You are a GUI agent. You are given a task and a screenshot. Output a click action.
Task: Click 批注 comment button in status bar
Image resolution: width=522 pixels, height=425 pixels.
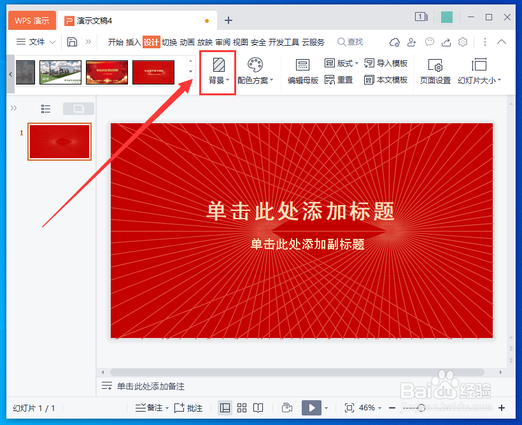coord(188,408)
